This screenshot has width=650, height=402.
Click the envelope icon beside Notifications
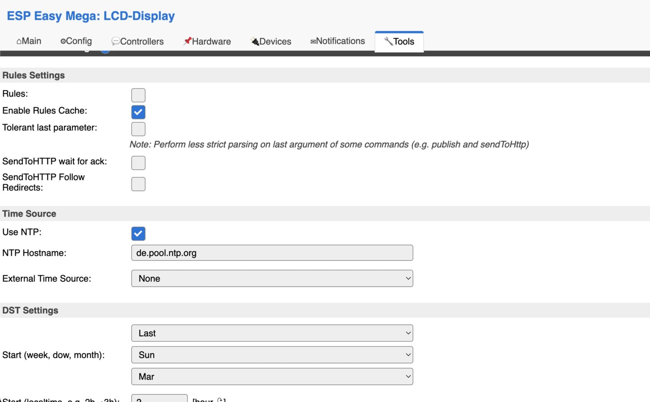[x=313, y=41]
